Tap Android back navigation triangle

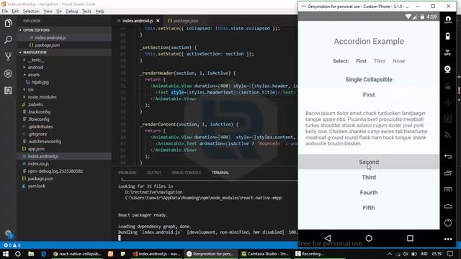328,238
